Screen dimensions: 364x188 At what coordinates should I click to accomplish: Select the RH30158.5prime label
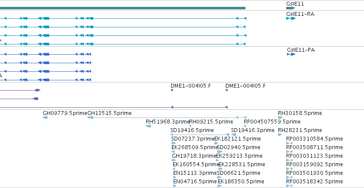[x=300, y=113]
